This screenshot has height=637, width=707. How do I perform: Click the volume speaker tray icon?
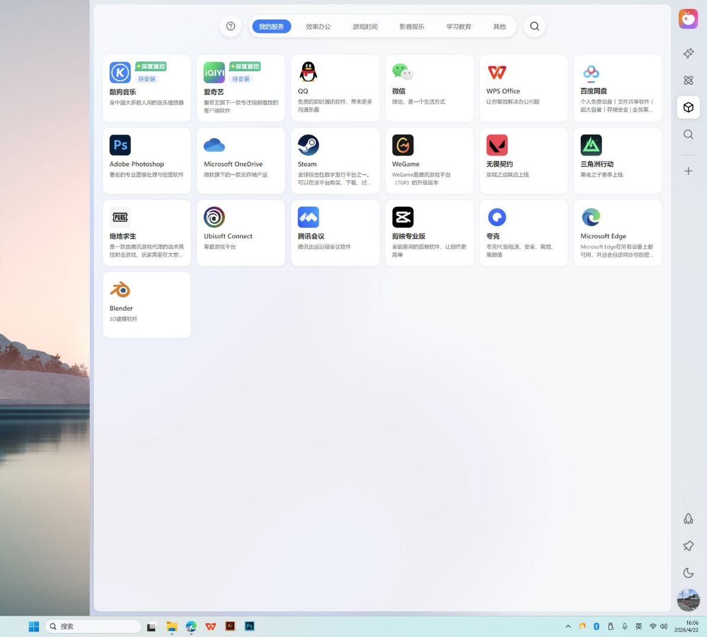(x=664, y=626)
